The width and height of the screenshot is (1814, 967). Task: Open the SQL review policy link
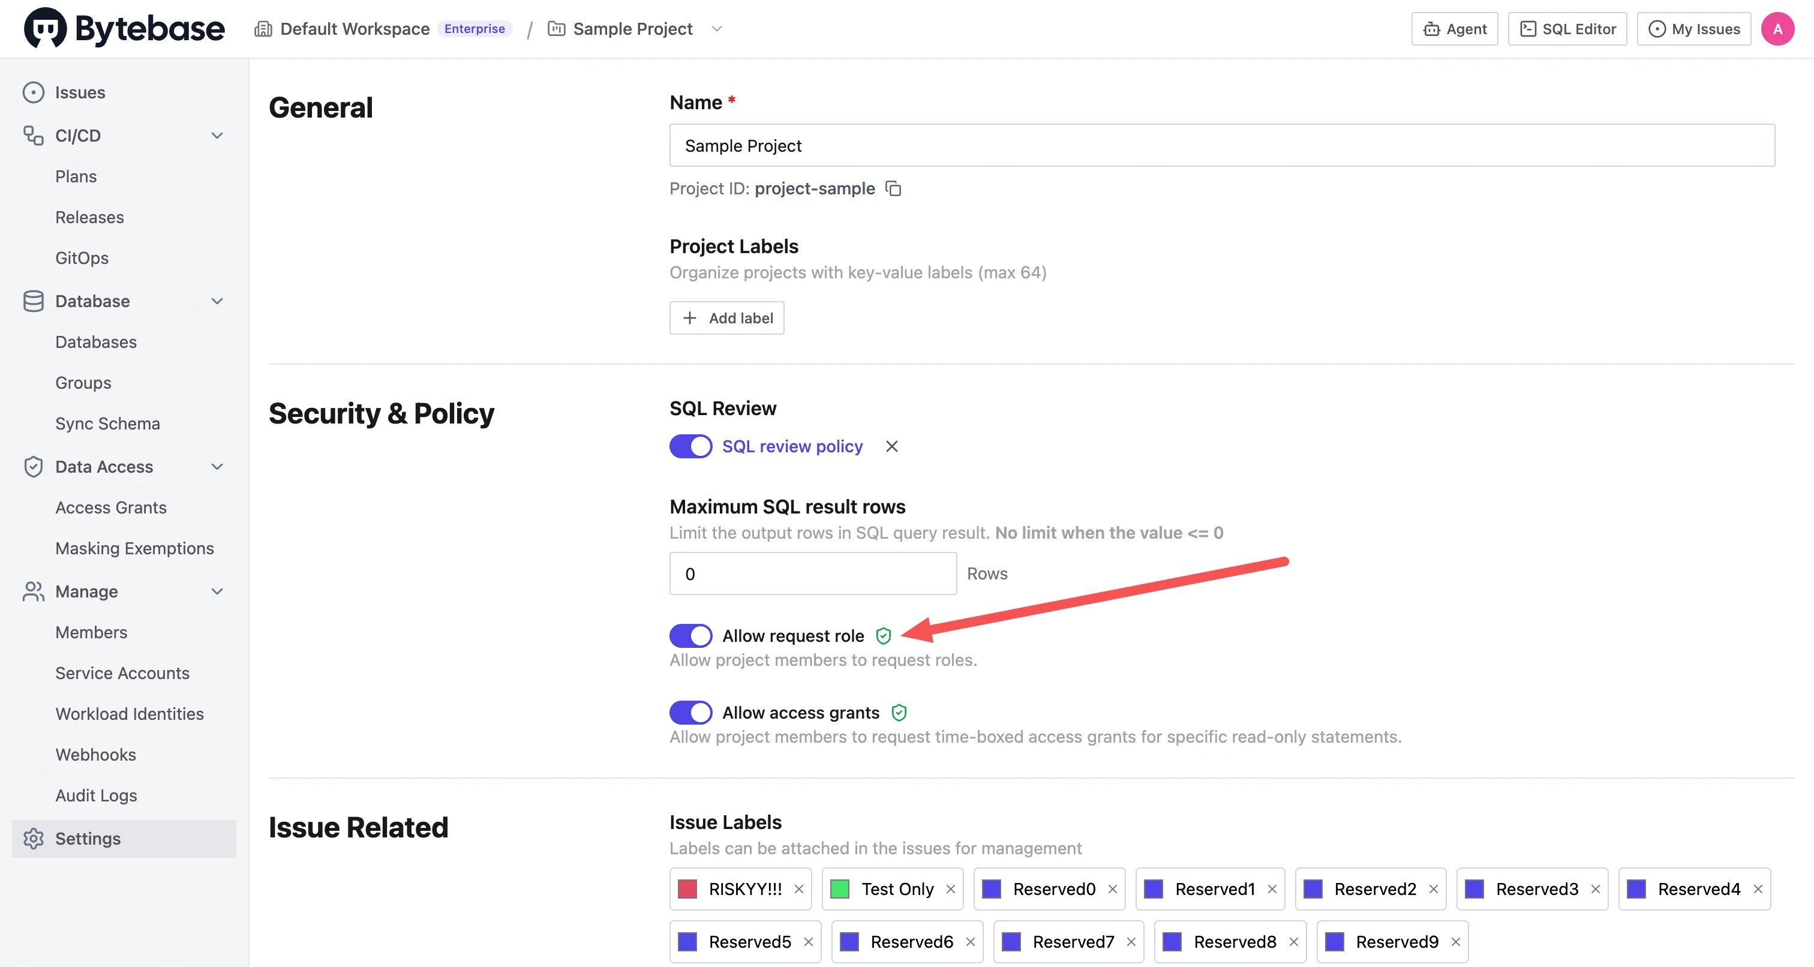[792, 446]
